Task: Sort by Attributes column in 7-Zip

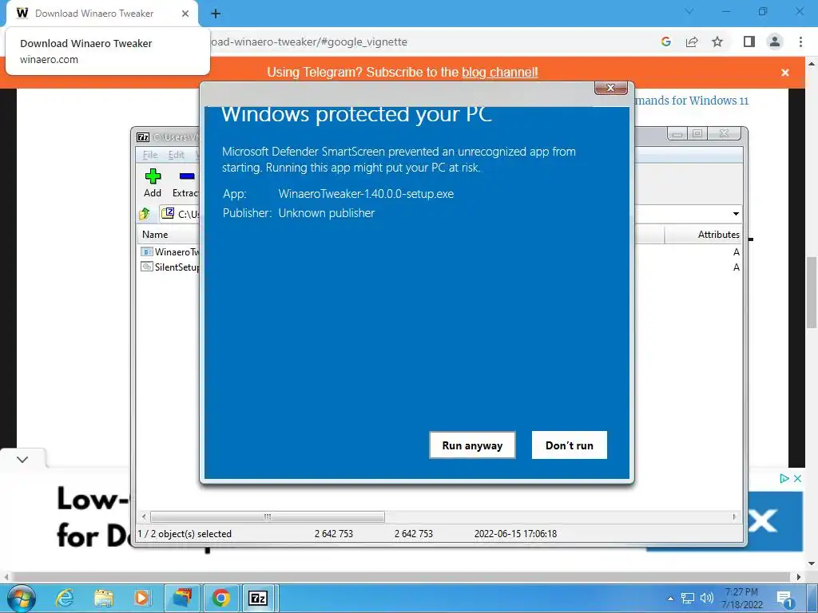Action: point(703,235)
